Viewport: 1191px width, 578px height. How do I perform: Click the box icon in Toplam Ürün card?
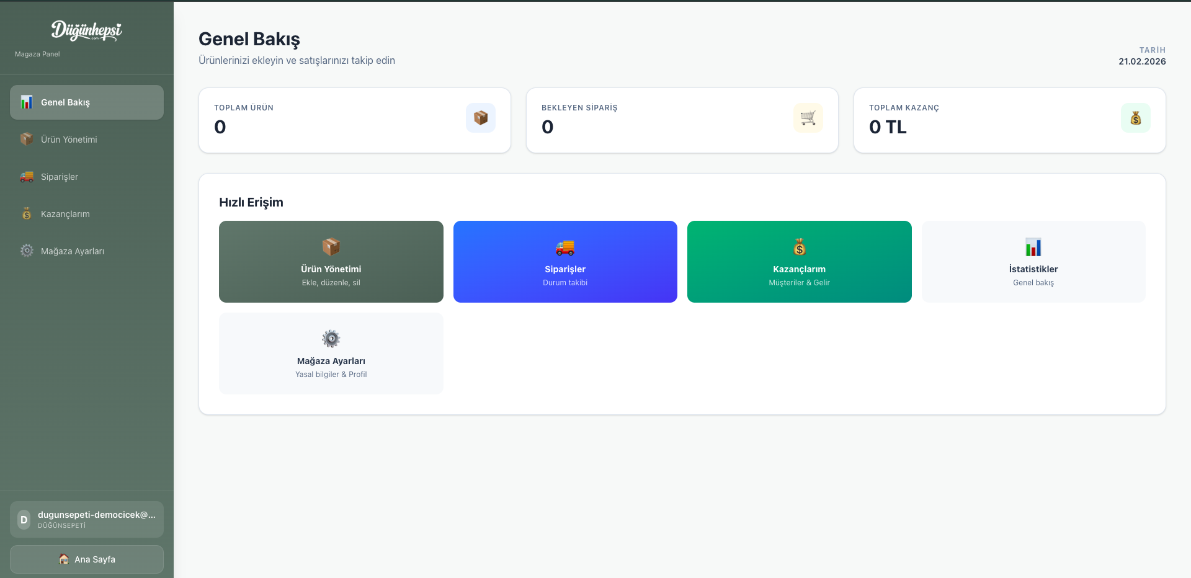pos(481,118)
